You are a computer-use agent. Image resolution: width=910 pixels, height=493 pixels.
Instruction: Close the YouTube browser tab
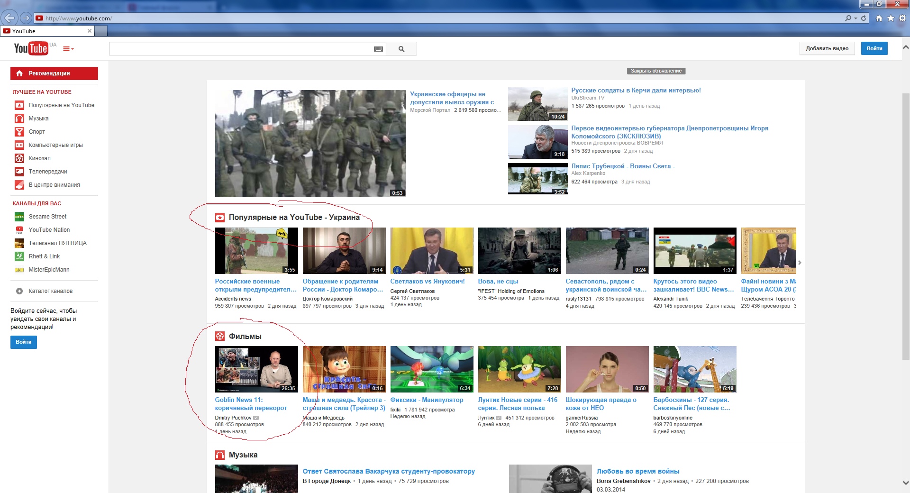point(90,31)
